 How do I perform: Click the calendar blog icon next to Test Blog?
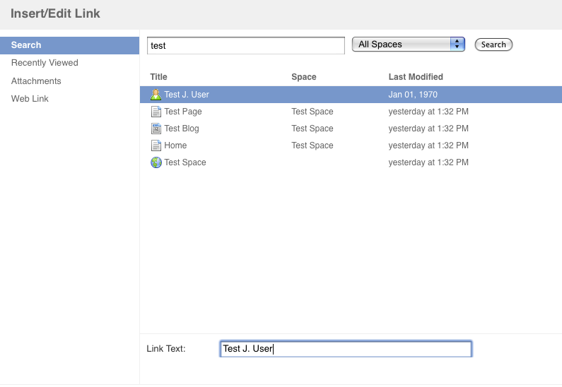tap(156, 129)
